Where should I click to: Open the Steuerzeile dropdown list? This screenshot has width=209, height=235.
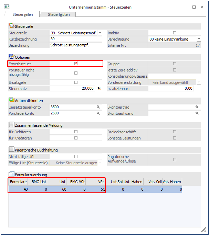tap(100, 33)
